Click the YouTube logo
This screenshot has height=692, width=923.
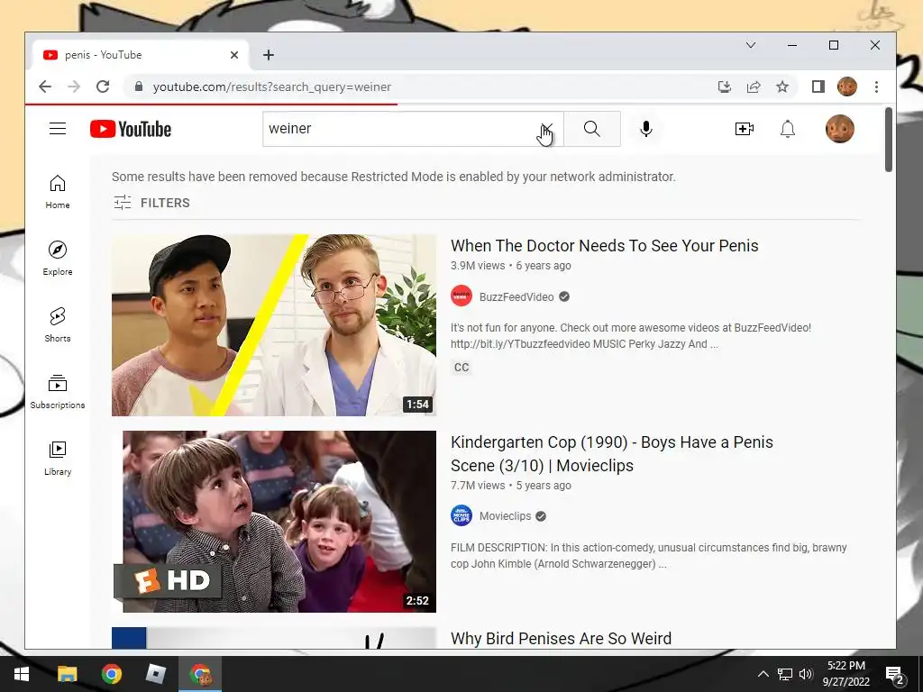click(x=131, y=129)
